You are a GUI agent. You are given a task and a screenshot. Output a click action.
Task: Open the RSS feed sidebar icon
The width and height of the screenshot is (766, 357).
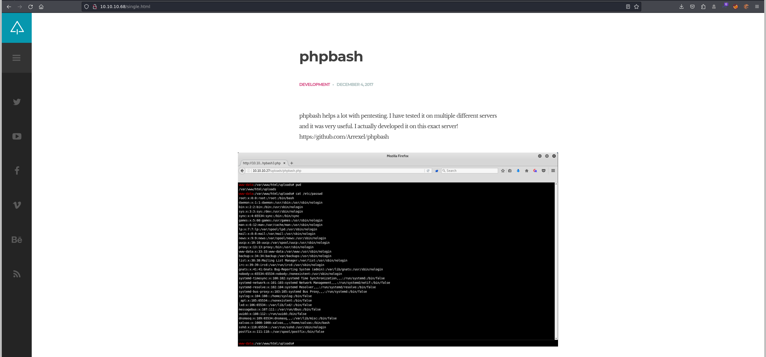17,274
